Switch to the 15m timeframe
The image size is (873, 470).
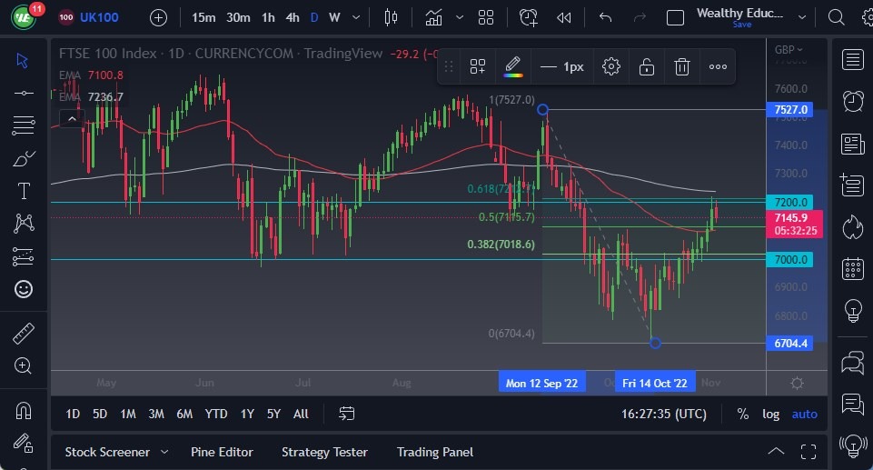(203, 18)
